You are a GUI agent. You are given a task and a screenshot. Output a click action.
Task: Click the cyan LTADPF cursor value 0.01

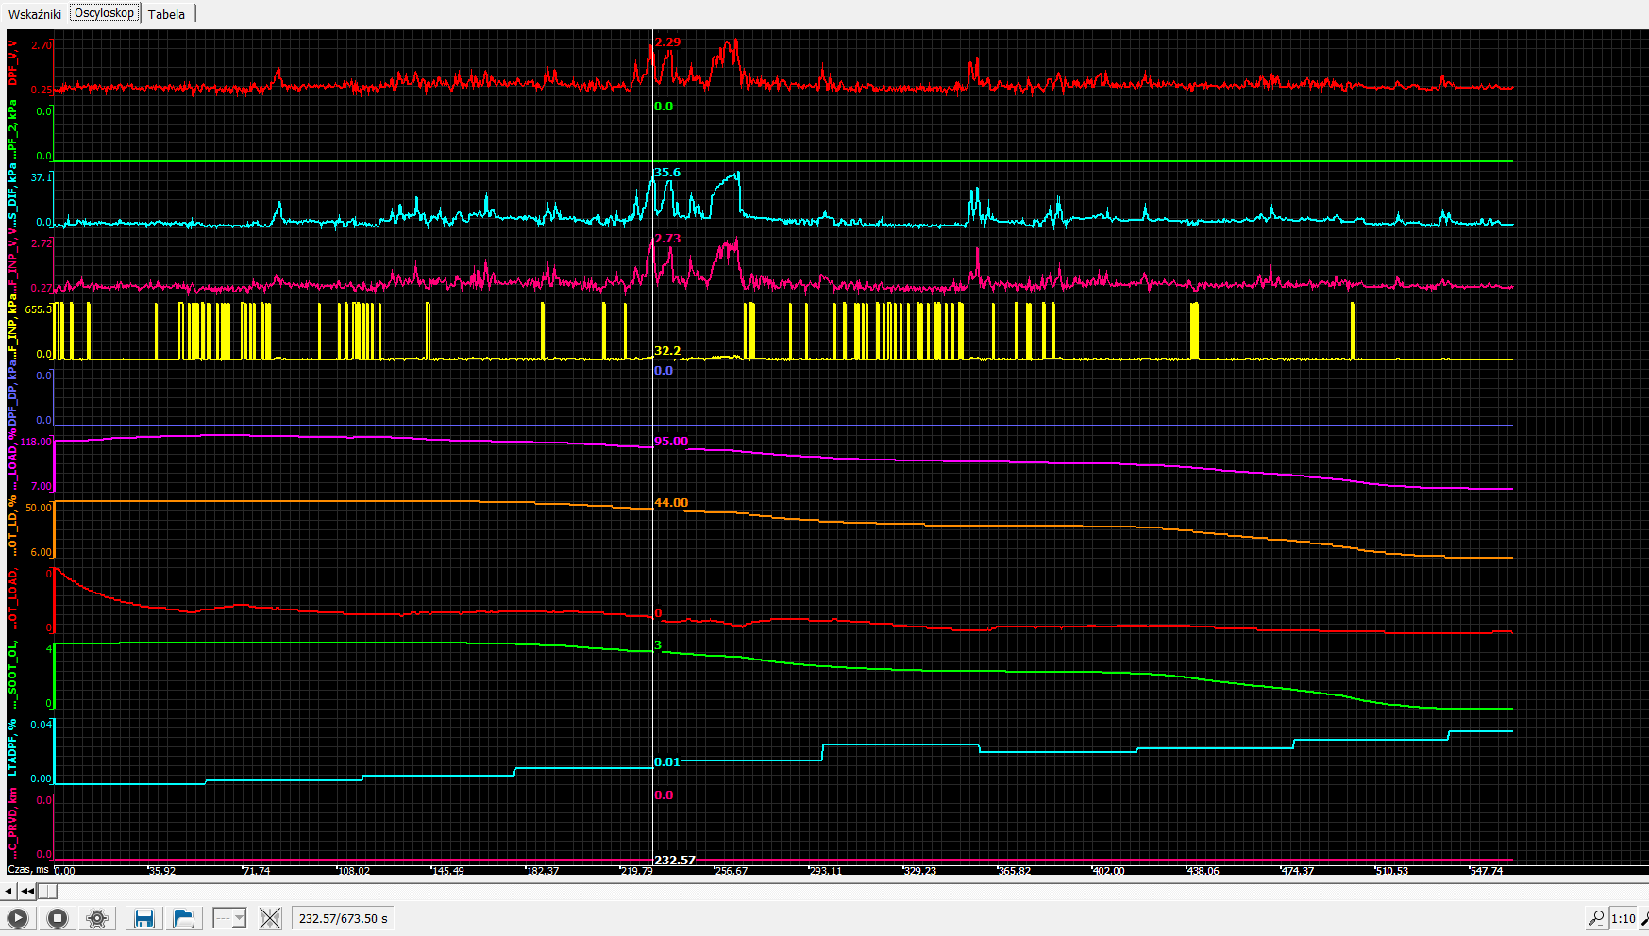tap(667, 762)
